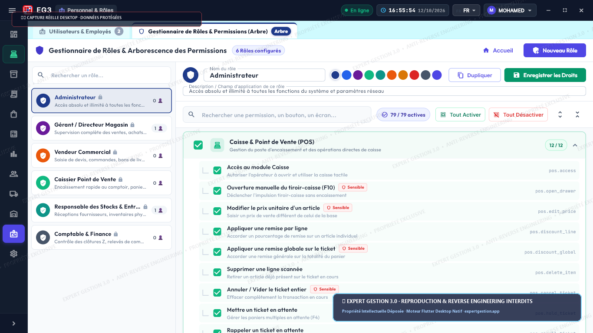Pick the red role color swatch

pos(414,75)
